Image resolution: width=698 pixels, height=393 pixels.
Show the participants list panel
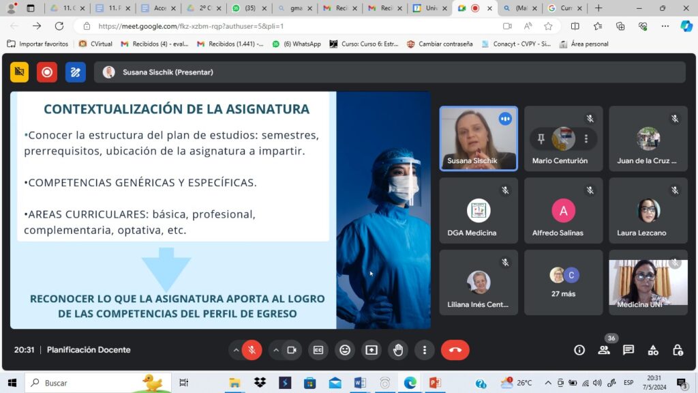604,350
